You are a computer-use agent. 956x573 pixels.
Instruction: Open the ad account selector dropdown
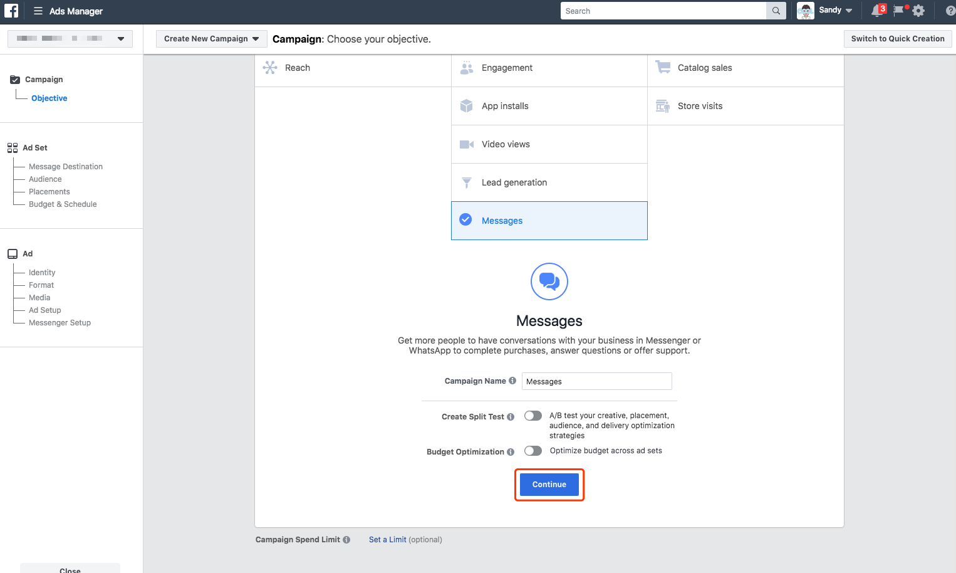point(70,39)
